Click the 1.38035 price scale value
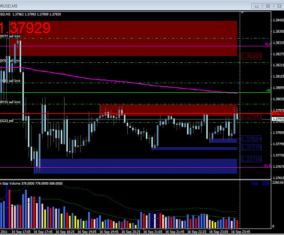284x235 pixels. [x=278, y=99]
